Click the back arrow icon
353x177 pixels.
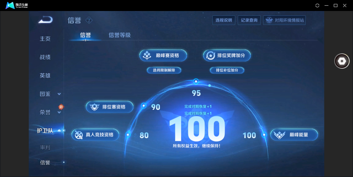point(45,20)
